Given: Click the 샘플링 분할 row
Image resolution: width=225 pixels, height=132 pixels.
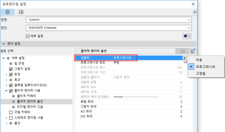Looking at the screenshot, I should [x=134, y=82].
